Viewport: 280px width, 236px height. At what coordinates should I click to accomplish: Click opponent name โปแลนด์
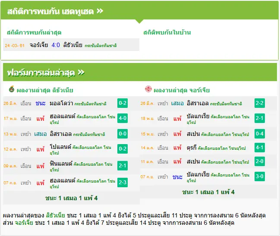[60, 147]
